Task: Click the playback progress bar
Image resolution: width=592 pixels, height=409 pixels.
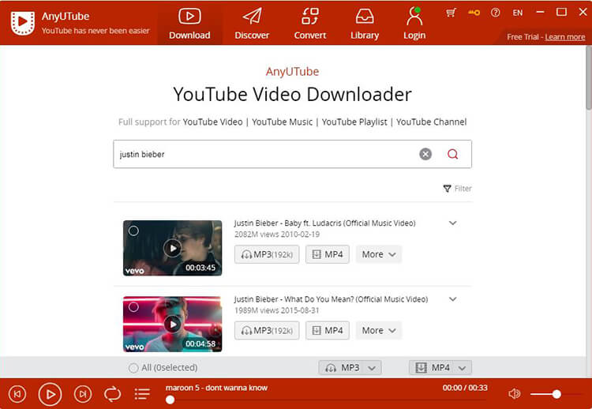Action: 327,400
